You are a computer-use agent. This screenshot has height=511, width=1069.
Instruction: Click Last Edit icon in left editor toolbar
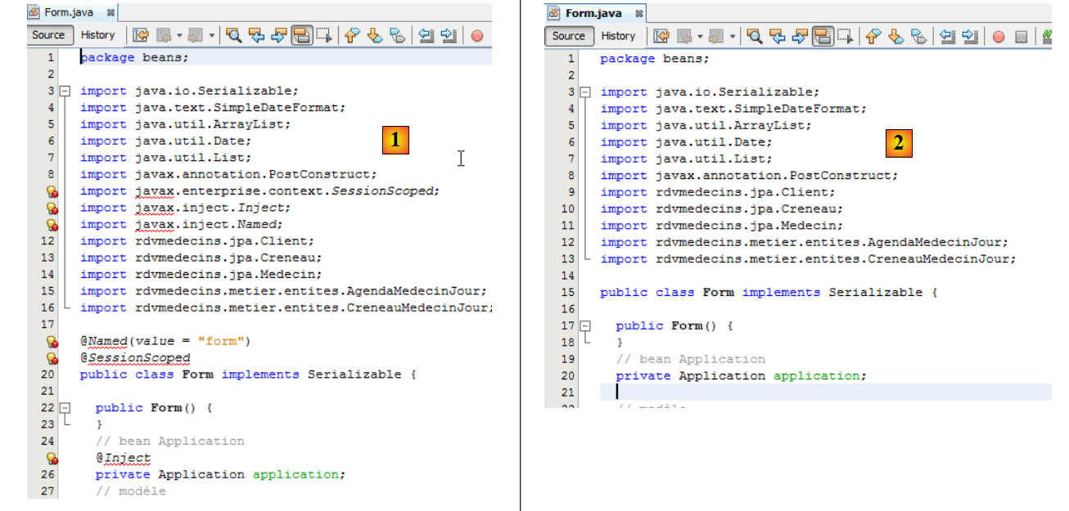[x=141, y=35]
